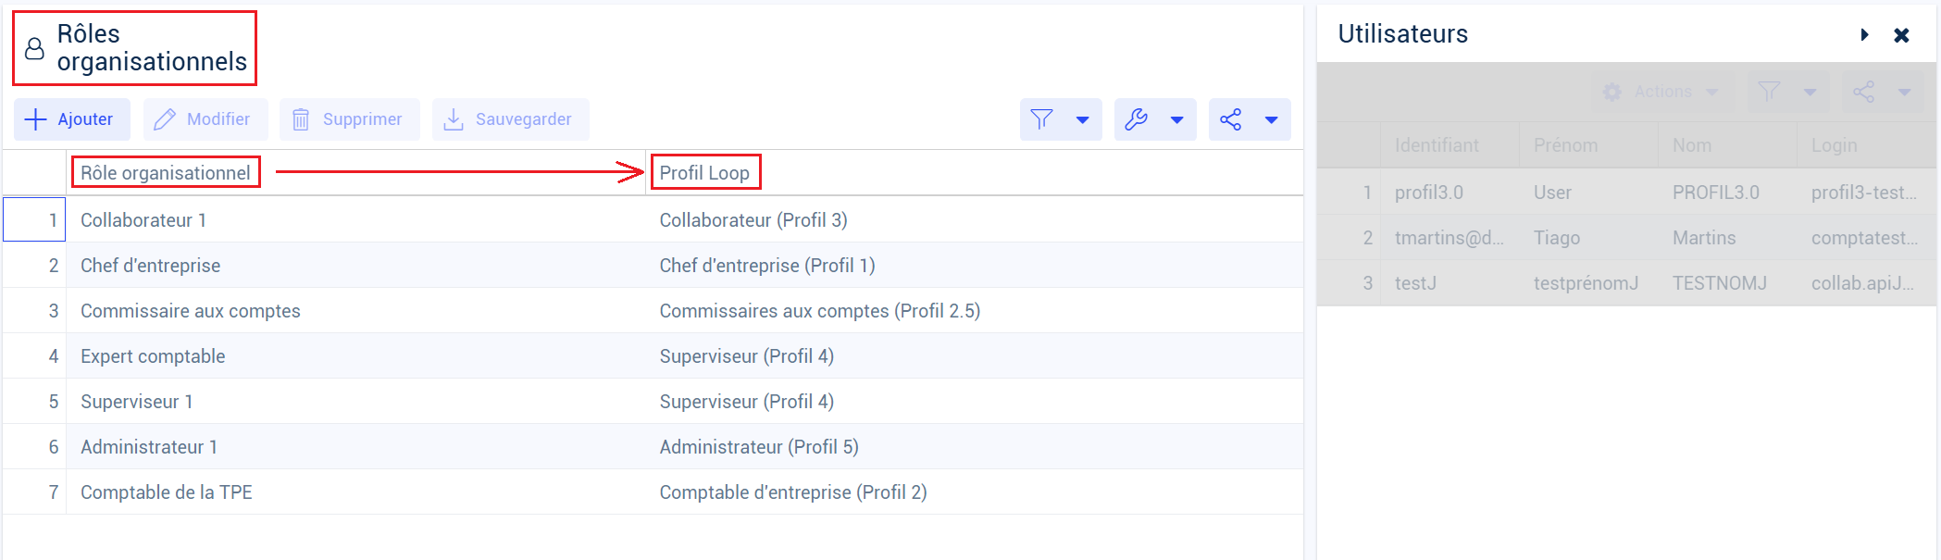Click the share icon in main toolbar
The width and height of the screenshot is (1941, 560).
tap(1230, 119)
